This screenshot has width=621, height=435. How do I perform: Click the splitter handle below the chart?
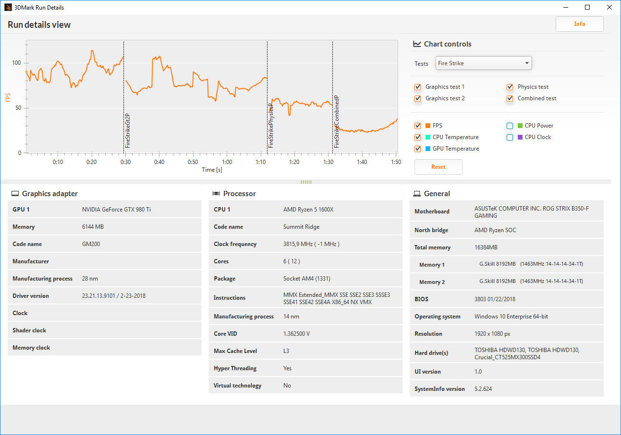[x=306, y=182]
